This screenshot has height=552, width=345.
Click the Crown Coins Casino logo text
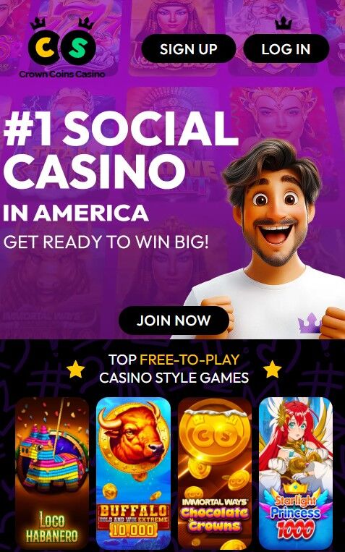[x=62, y=75]
